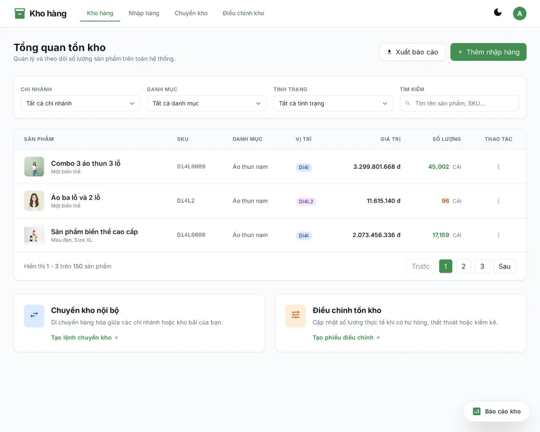Open the Tình trạng filter dropdown
The image size is (540, 432).
pyautogui.click(x=333, y=103)
